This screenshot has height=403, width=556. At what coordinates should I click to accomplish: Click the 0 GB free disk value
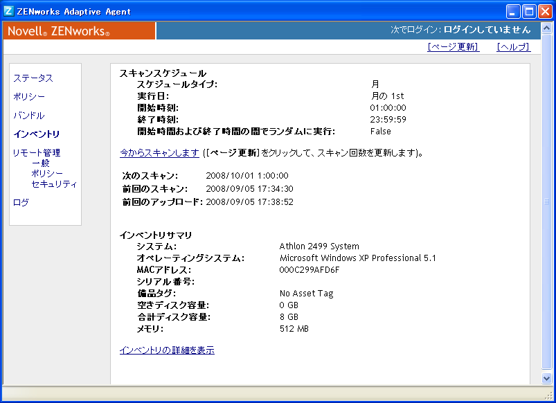click(289, 305)
